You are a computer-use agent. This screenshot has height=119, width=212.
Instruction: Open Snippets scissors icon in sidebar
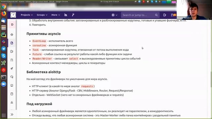click(x=12, y=102)
